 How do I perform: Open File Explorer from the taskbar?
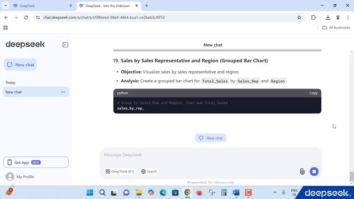(139, 192)
